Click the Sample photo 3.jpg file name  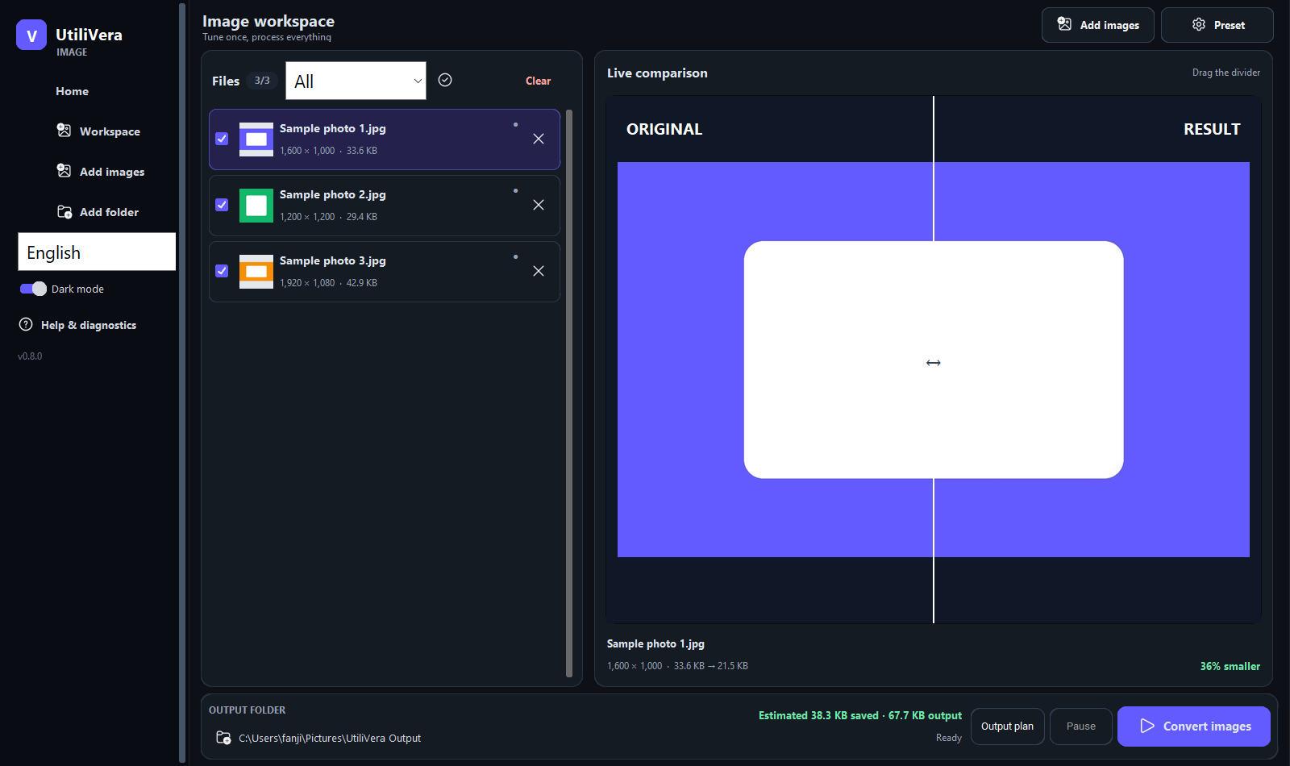pos(332,260)
